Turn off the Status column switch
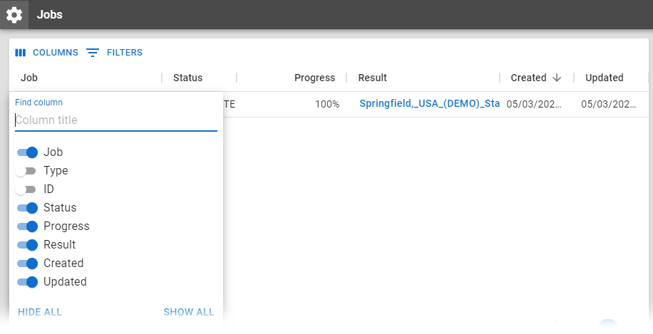The height and width of the screenshot is (334, 653). (27, 208)
